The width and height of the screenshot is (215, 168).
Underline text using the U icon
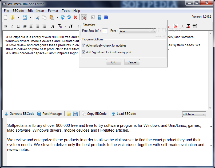[18, 26]
